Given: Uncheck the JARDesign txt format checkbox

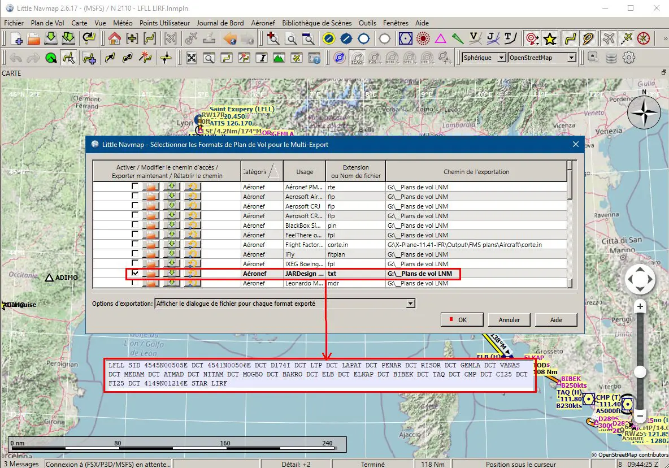Looking at the screenshot, I should click(135, 273).
